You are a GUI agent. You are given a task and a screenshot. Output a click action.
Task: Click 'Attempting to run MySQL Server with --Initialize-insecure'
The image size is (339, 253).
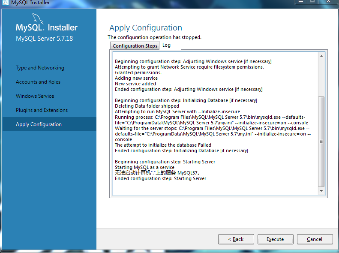pos(177,111)
